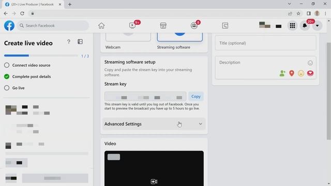Copy the stream key

195,97
